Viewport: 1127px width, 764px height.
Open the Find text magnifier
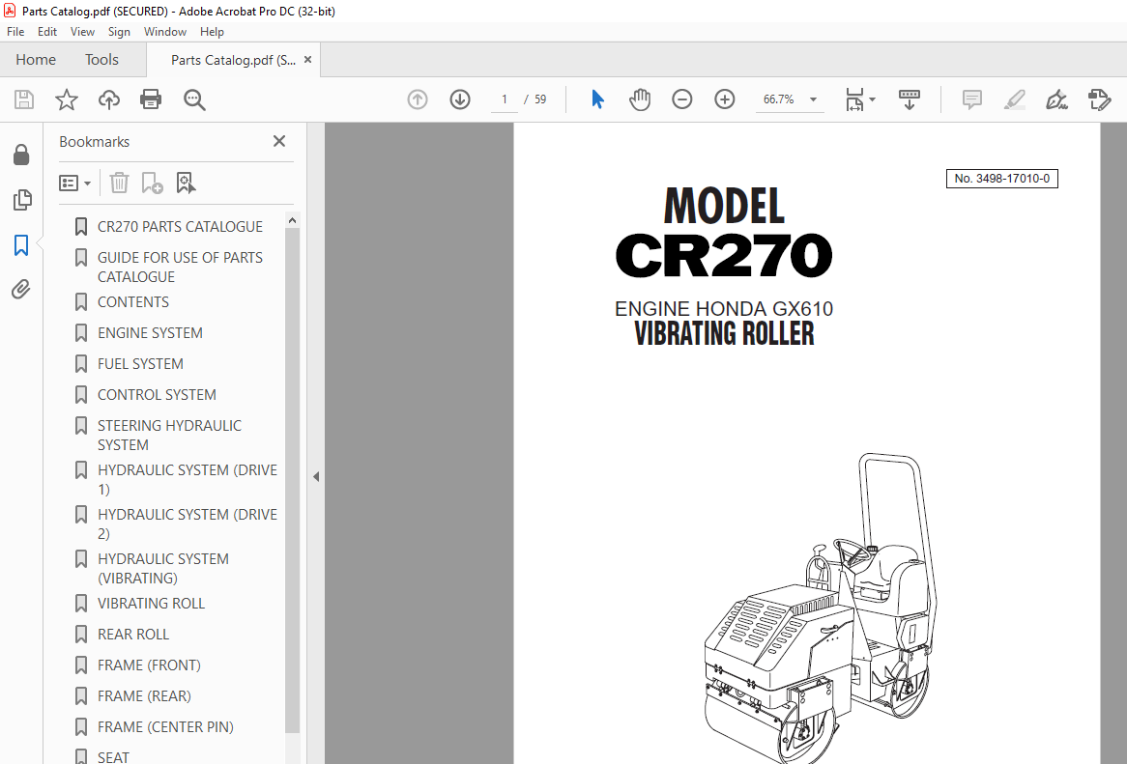pos(194,99)
